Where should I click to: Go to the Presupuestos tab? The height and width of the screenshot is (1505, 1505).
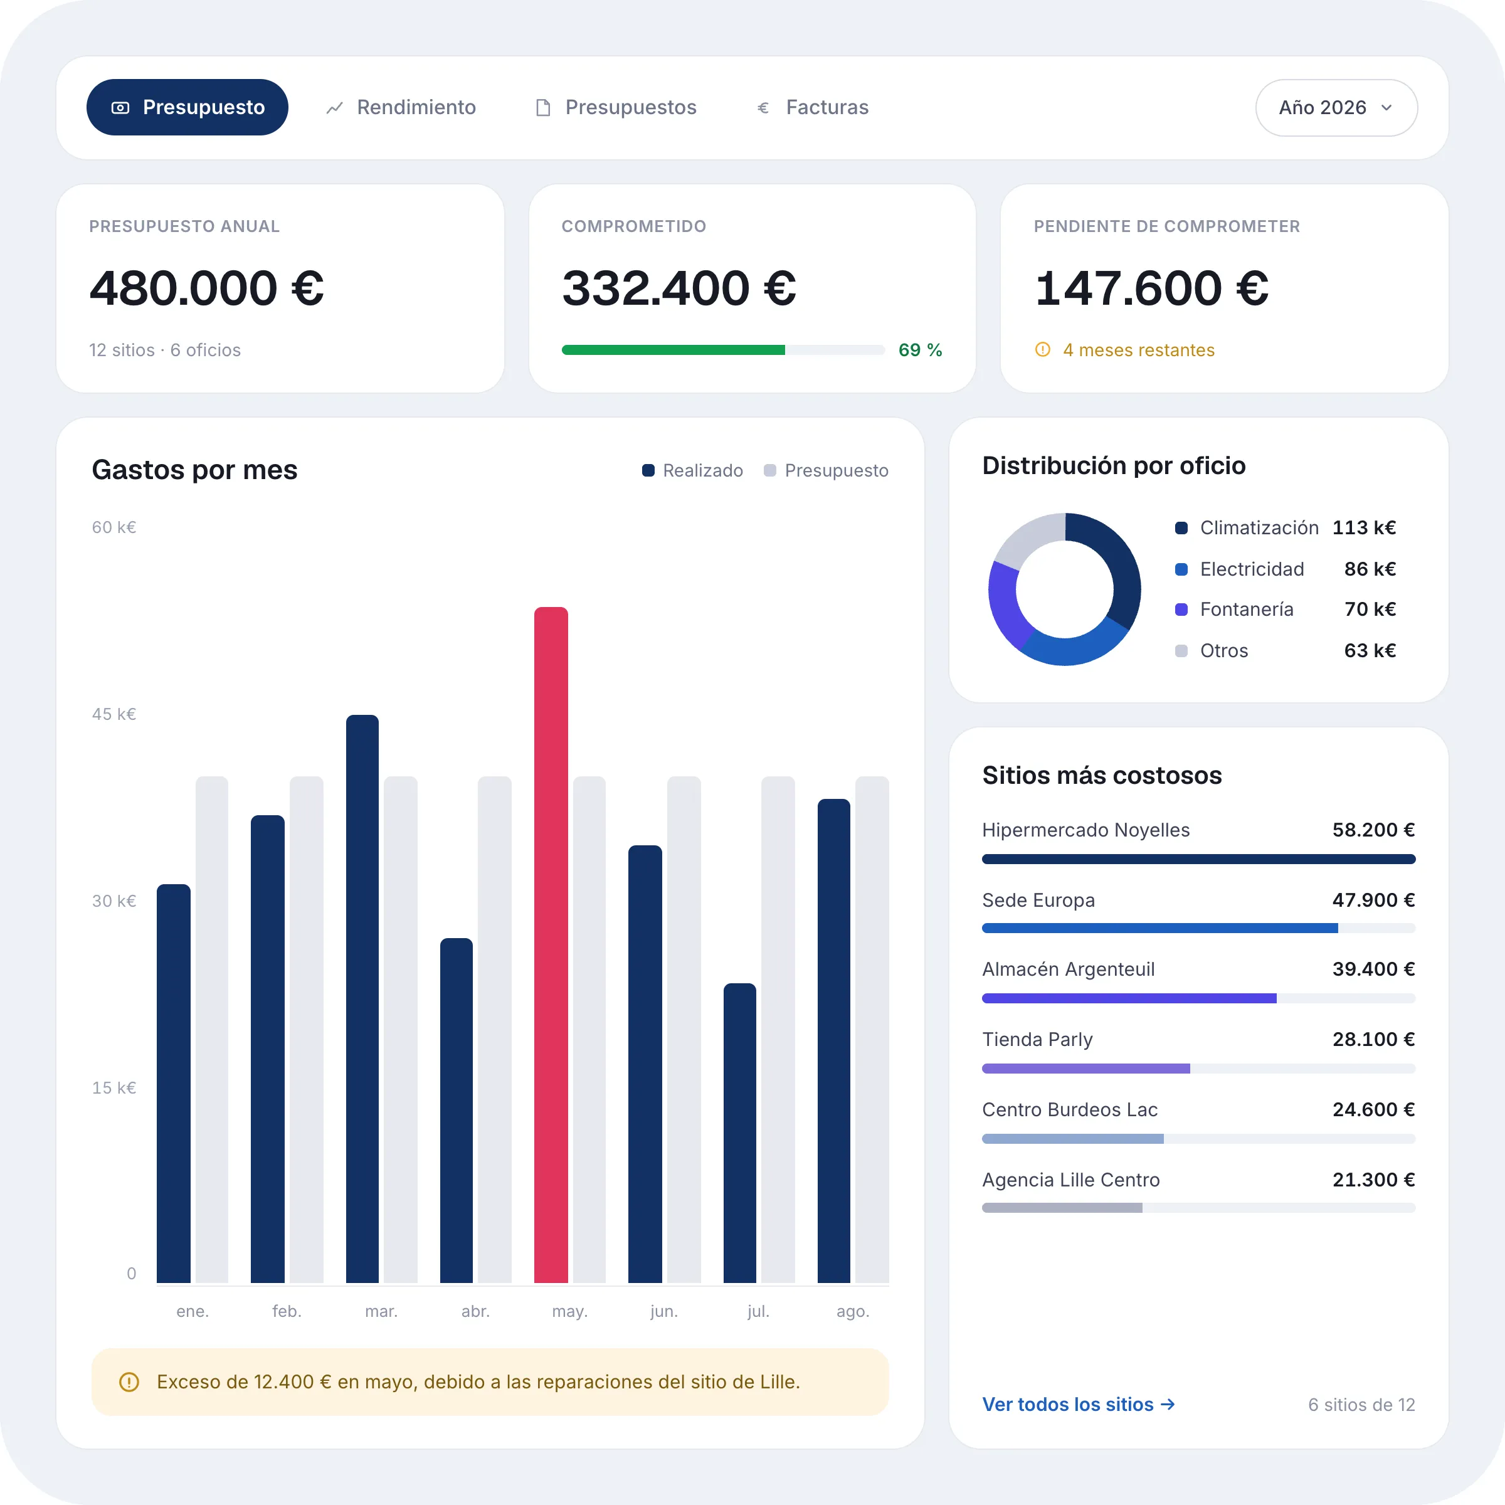click(615, 107)
